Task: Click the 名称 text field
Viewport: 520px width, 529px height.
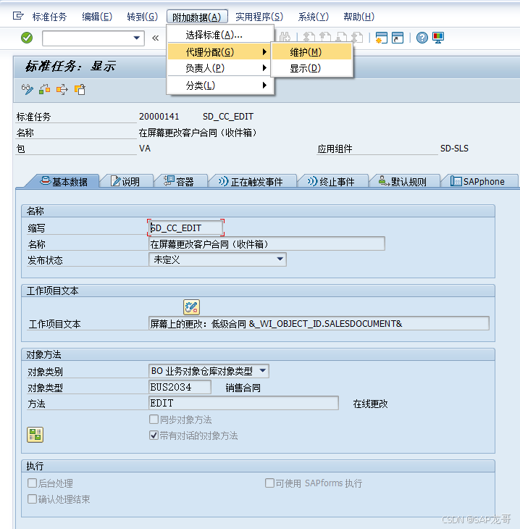Action: 267,243
